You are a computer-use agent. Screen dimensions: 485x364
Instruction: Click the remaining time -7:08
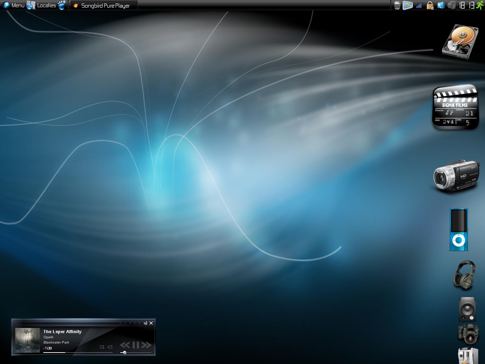tap(47, 348)
